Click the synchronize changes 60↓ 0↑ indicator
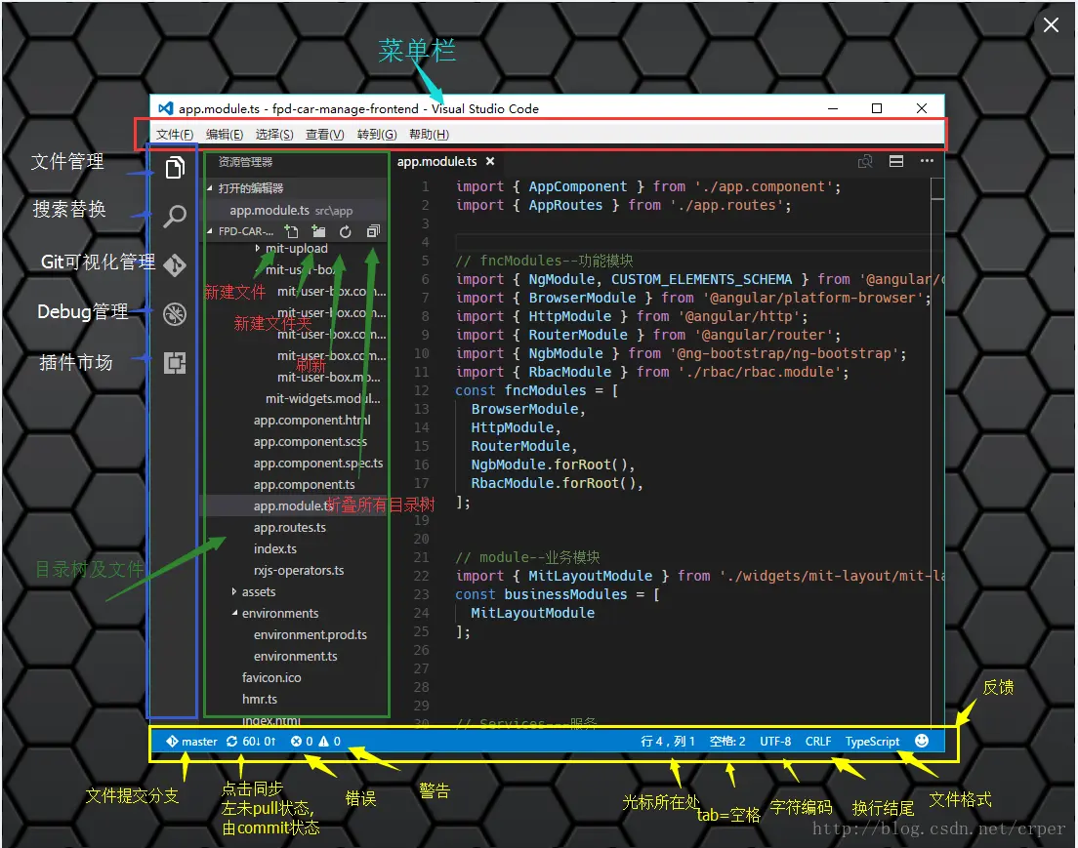The height and width of the screenshot is (848, 1078). point(251,742)
